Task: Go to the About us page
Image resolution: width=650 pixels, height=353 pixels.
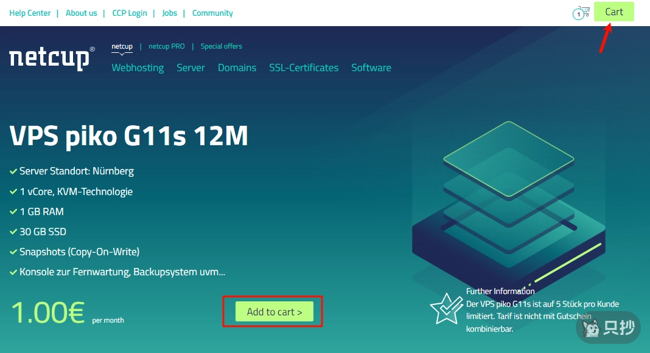Action: (x=81, y=13)
